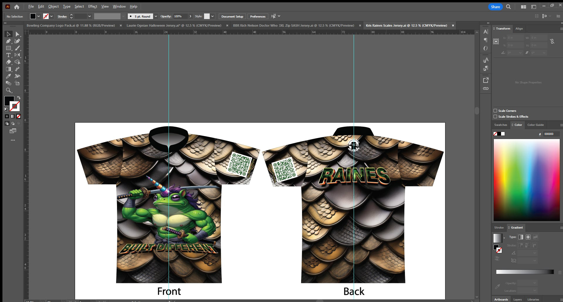Open stroke weight dropdown
The height and width of the screenshot is (302, 563).
pos(89,16)
